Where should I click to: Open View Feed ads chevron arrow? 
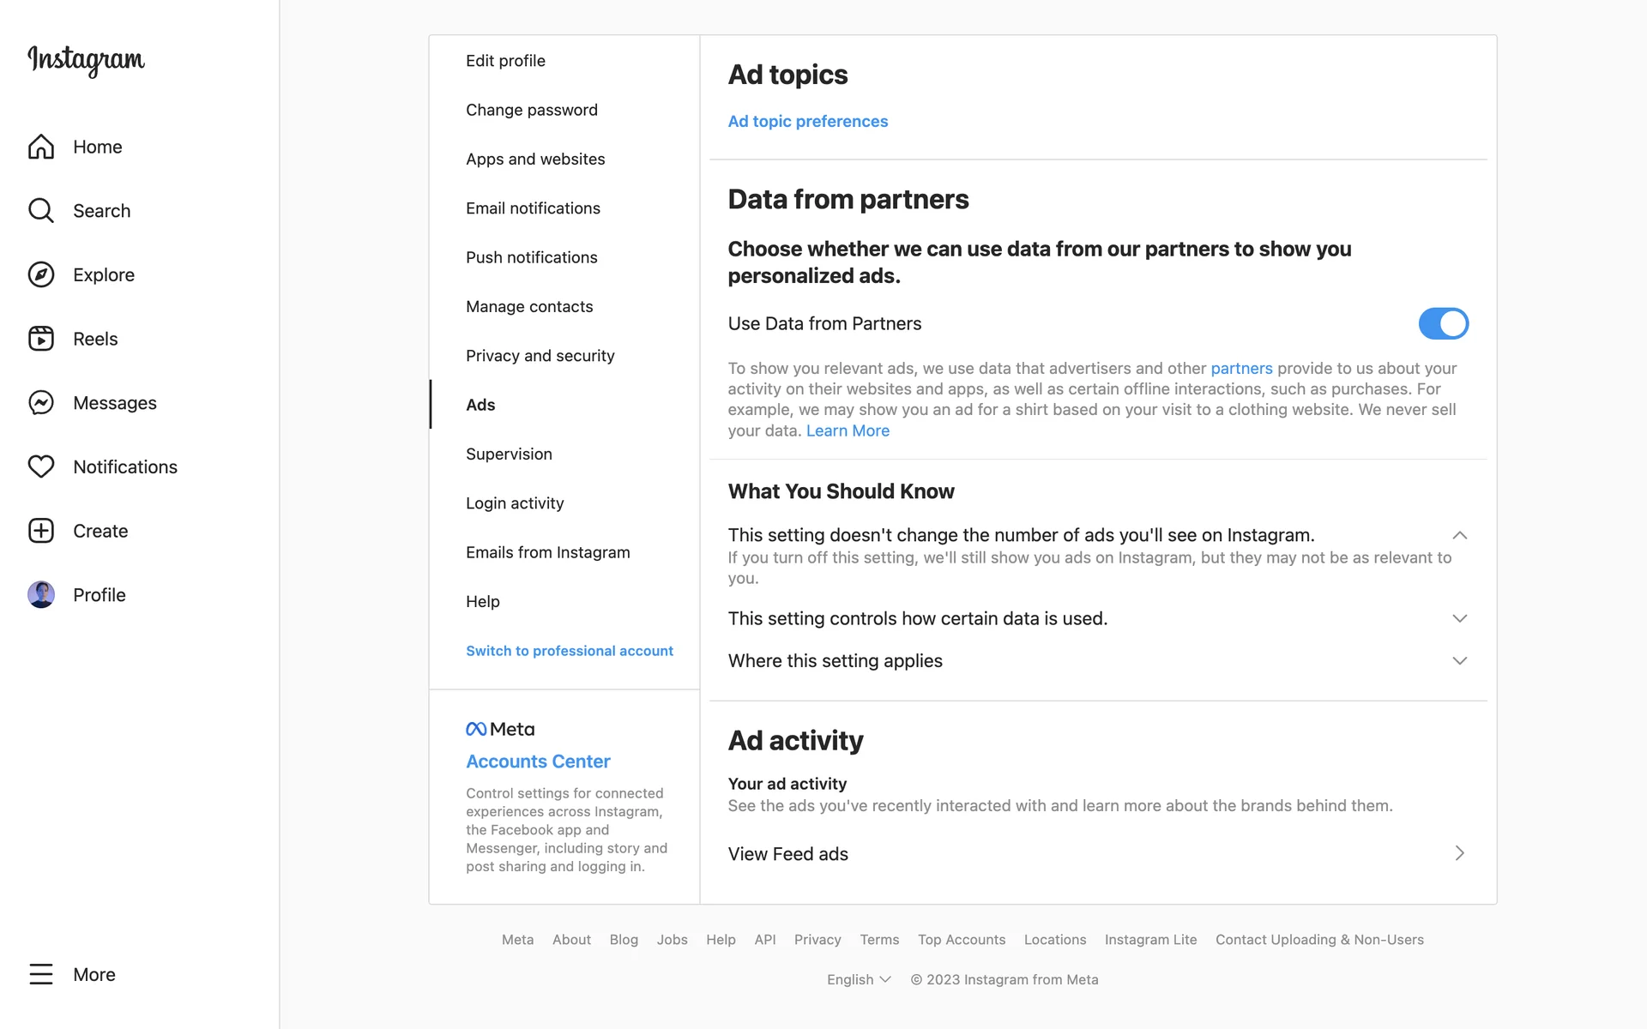click(1459, 853)
